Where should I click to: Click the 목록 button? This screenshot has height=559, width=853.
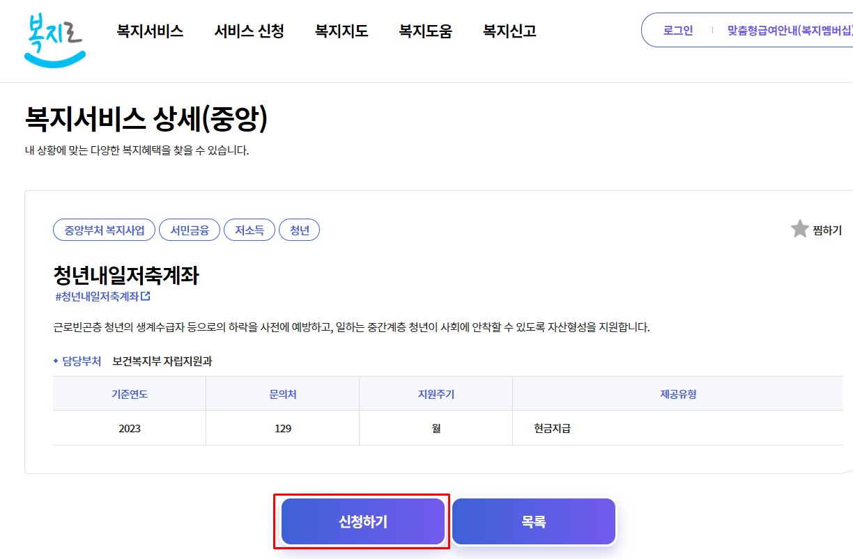[x=534, y=521]
